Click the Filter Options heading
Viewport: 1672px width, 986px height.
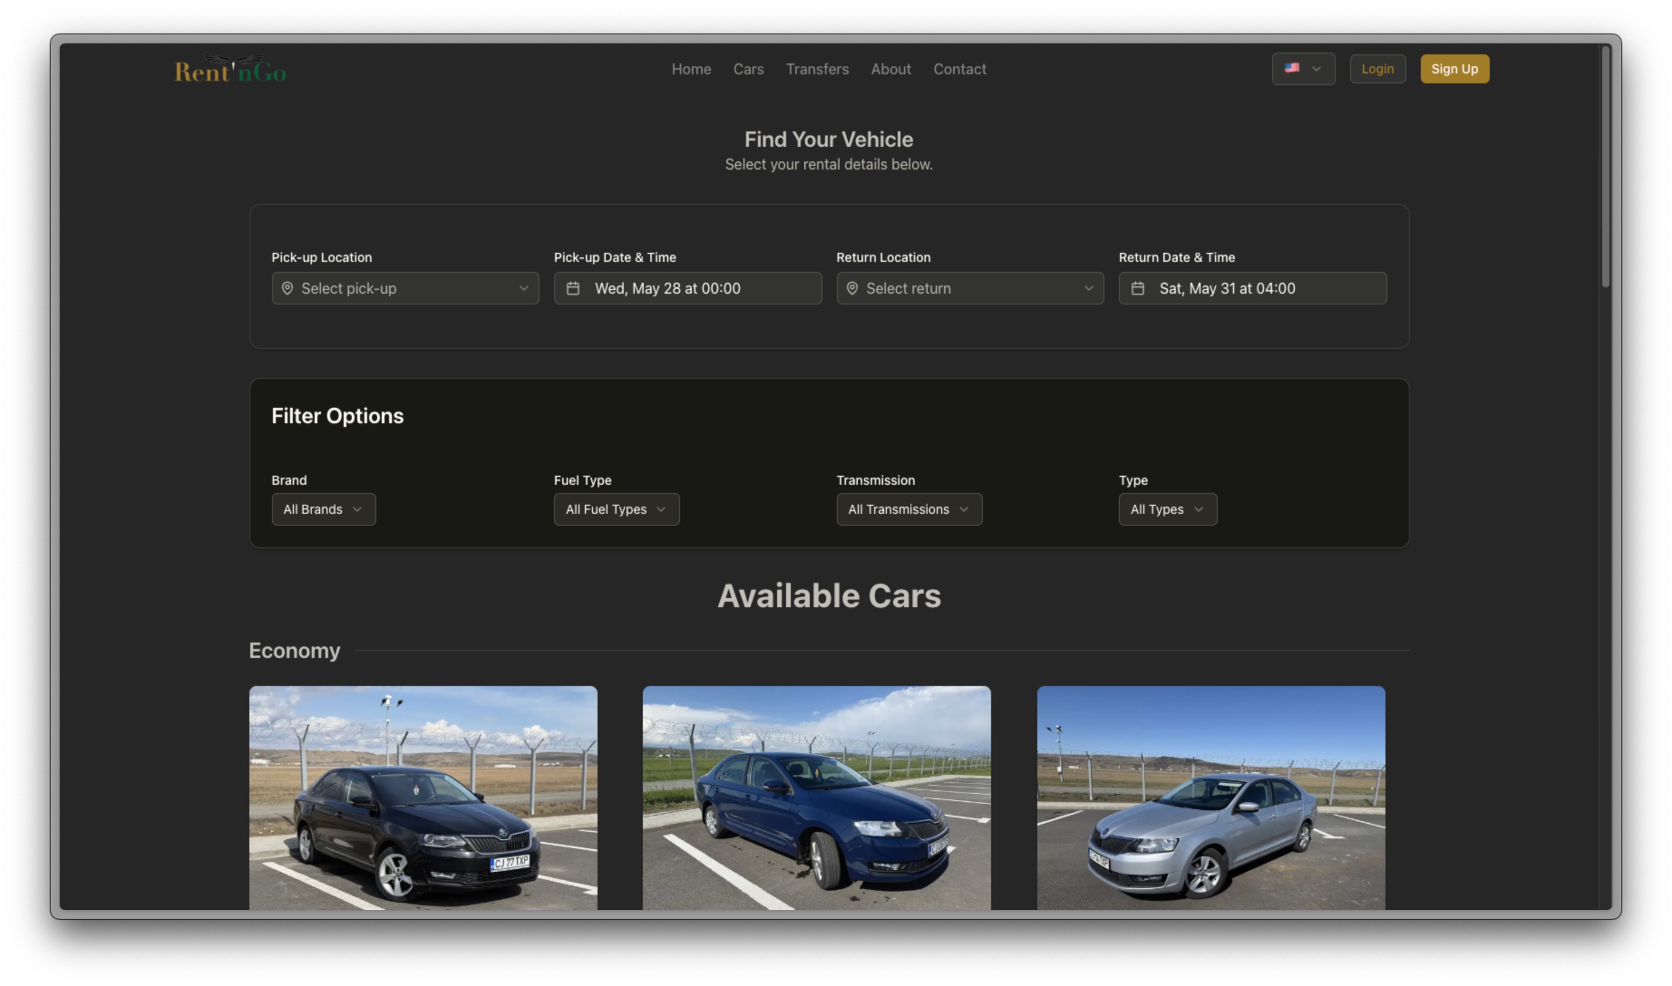tap(338, 416)
